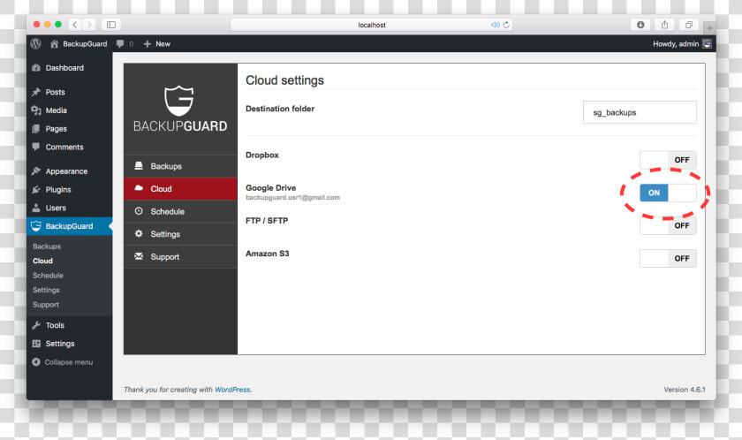Open the Appearance menu
Screen dimensions: 742x440
[x=69, y=171]
